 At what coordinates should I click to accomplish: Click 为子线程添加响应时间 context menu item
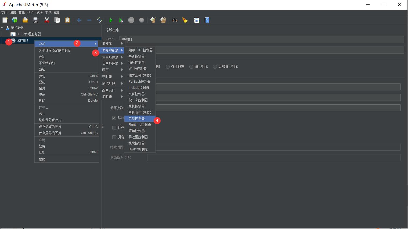(x=67, y=51)
